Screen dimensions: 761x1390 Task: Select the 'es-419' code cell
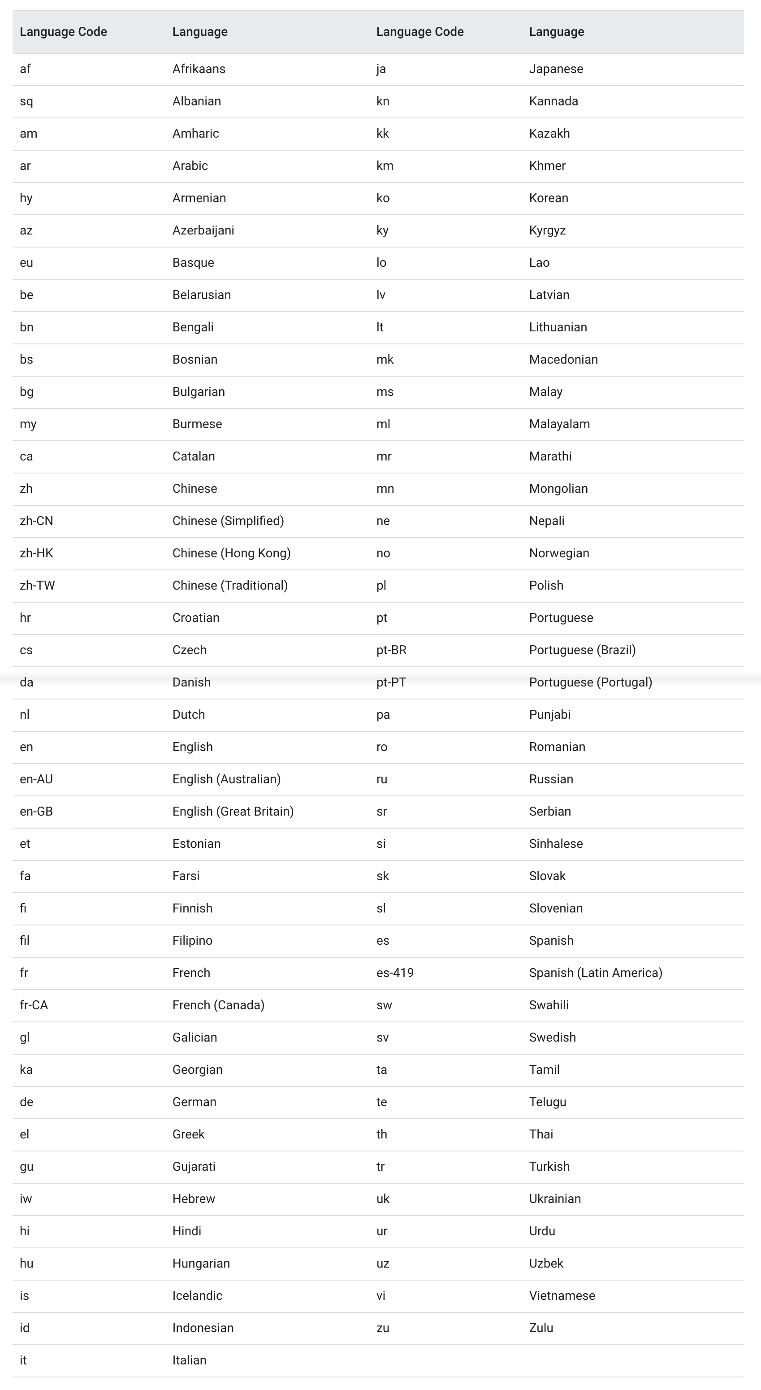[395, 973]
